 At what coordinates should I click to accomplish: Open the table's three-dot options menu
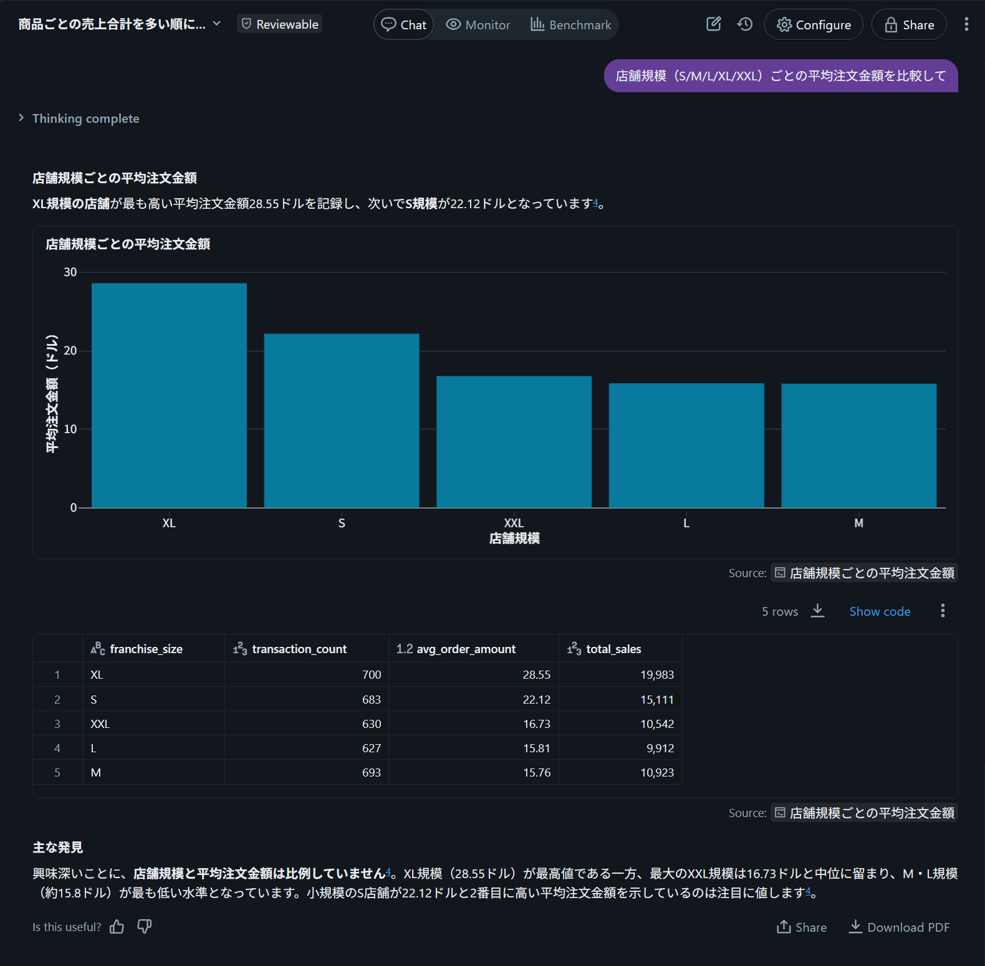(943, 611)
